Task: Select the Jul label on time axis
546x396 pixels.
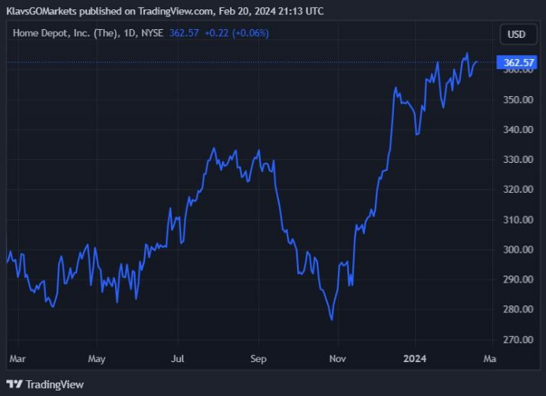Action: pyautogui.click(x=178, y=359)
